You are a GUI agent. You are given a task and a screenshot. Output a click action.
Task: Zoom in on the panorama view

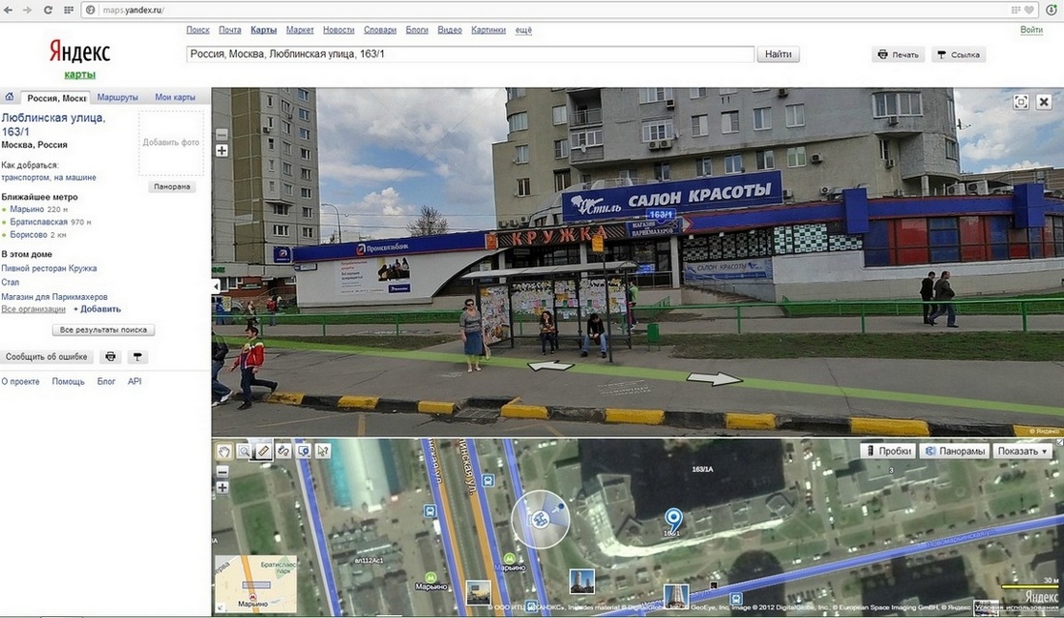pyautogui.click(x=222, y=151)
